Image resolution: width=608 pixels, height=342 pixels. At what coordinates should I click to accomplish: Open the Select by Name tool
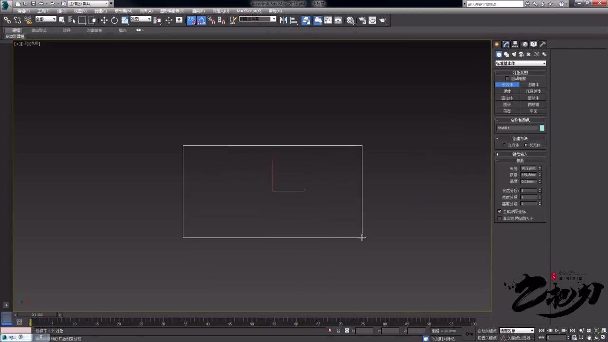[x=72, y=20]
